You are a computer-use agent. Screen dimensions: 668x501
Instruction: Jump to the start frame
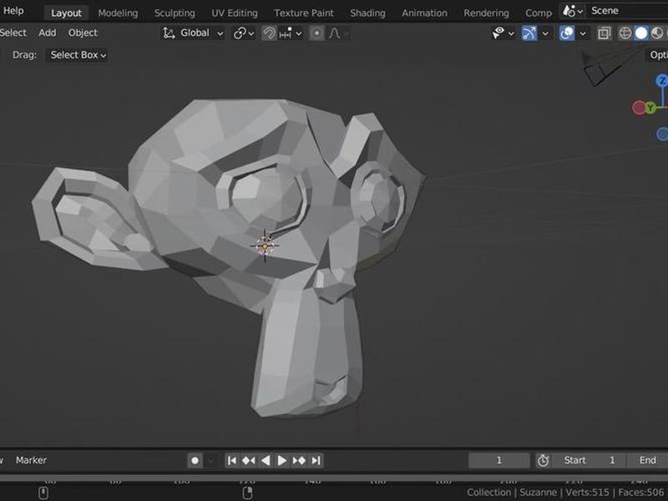point(232,461)
